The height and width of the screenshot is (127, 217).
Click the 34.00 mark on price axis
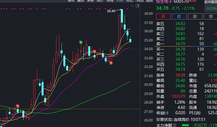tap(149, 49)
